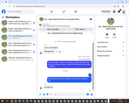
Task: Click the Marketplace listing thumbnail in chat header
Action: [x=40, y=25]
